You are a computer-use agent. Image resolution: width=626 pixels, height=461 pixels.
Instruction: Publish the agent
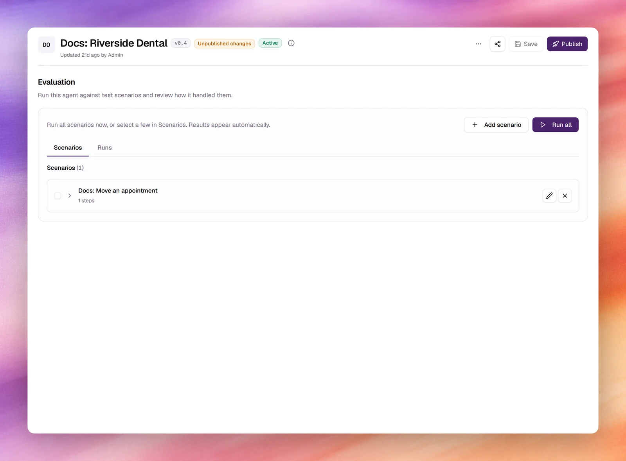click(x=567, y=44)
